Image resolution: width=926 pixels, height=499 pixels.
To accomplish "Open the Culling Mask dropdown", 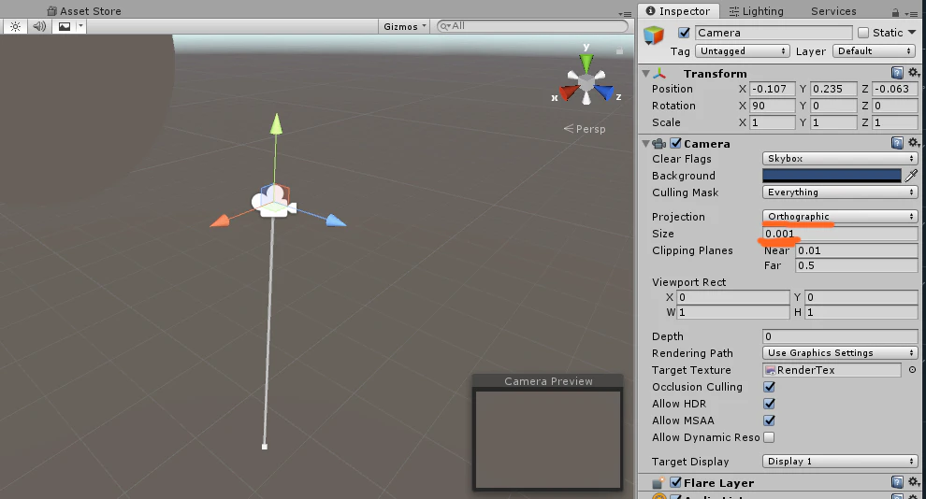I will (x=840, y=192).
